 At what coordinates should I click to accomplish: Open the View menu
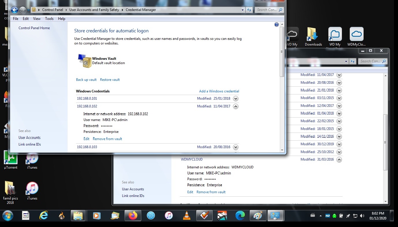coord(37,18)
